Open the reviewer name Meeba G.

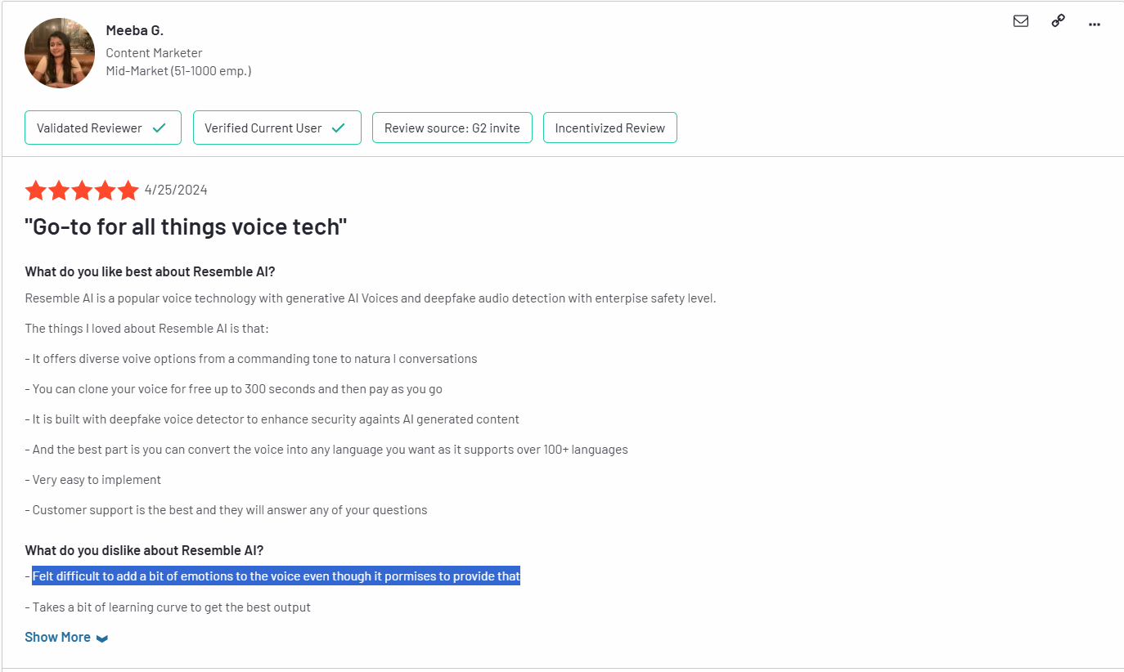[135, 30]
